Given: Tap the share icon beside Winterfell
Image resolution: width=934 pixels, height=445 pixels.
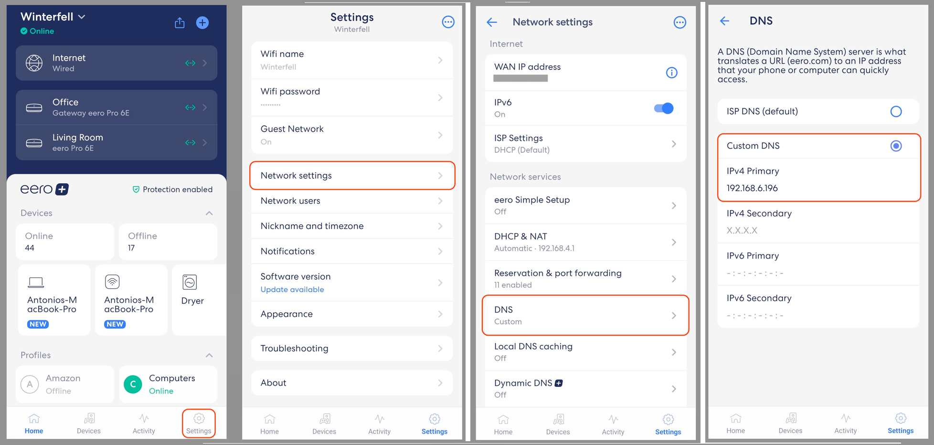Looking at the screenshot, I should [180, 22].
